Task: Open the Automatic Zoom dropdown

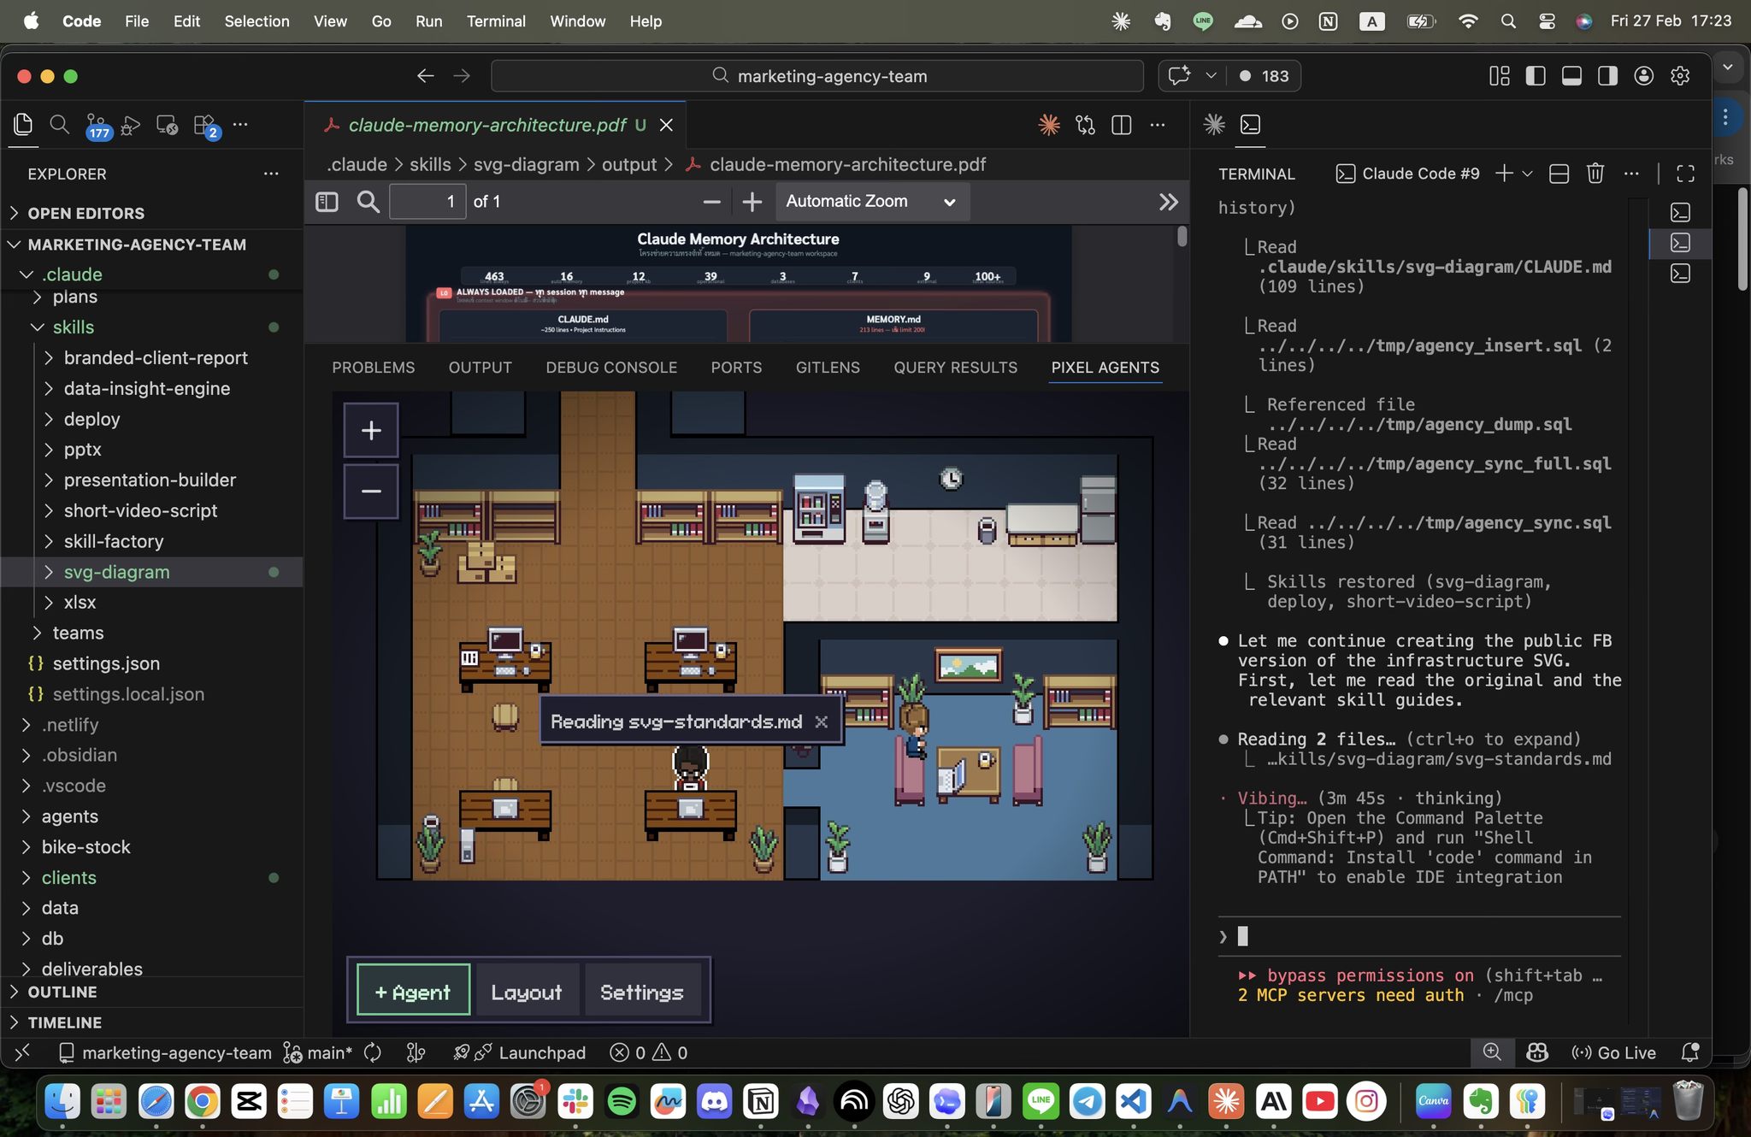Action: 872,202
